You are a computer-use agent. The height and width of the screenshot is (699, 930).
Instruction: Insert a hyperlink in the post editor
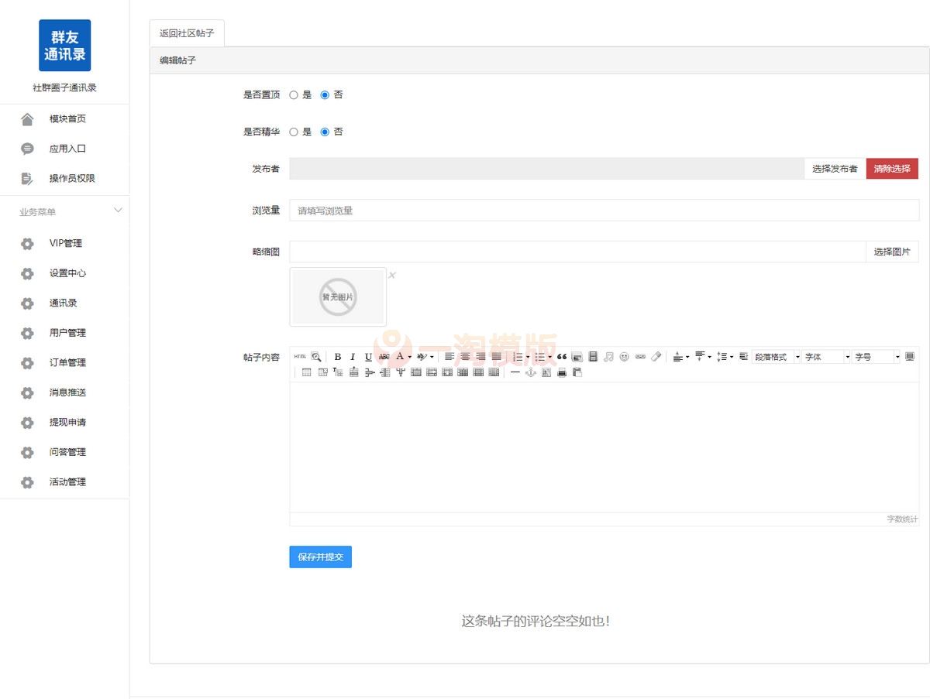639,355
